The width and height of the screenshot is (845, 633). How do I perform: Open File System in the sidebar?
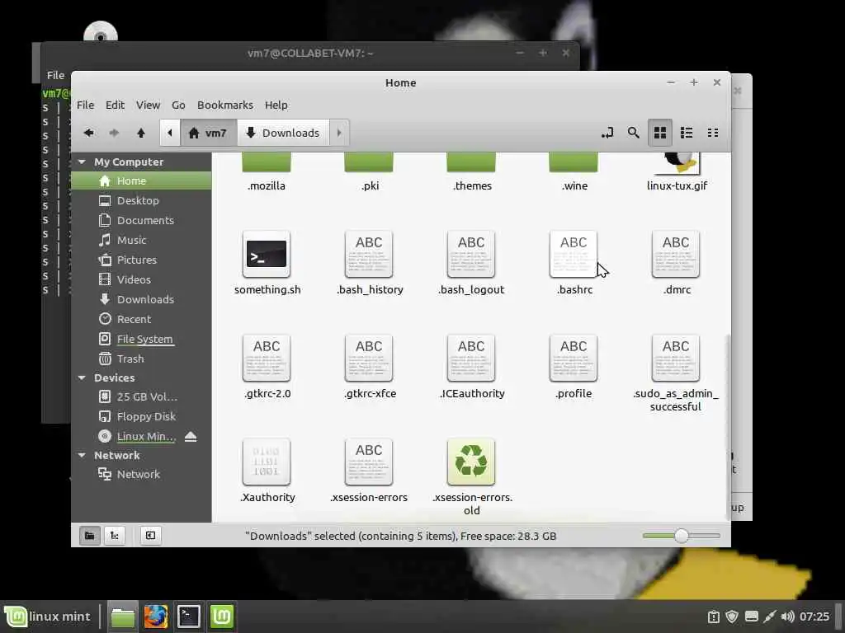[x=141, y=339]
